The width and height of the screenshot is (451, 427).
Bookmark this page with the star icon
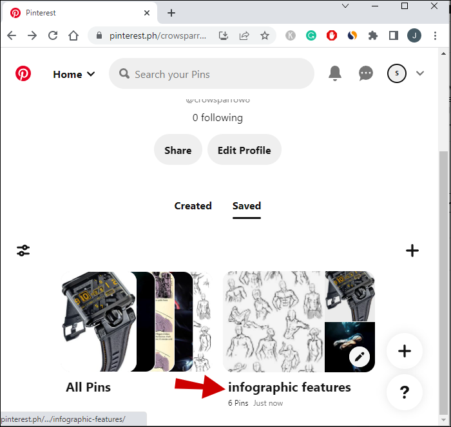[x=265, y=35]
